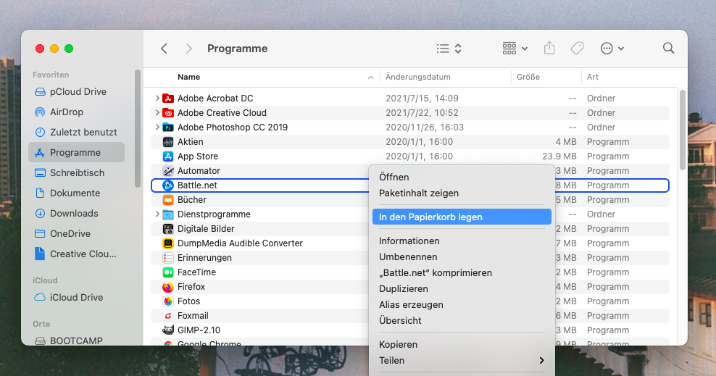Image resolution: width=716 pixels, height=376 pixels.
Task: Select pCloud Drive in sidebar
Action: point(77,92)
